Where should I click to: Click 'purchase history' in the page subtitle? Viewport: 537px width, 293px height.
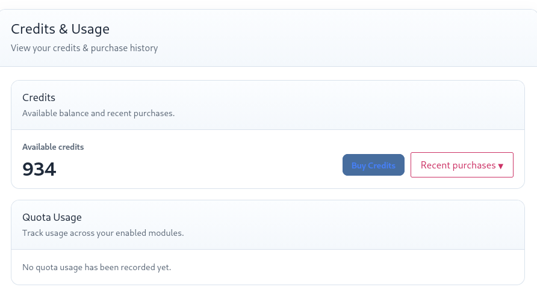point(125,48)
